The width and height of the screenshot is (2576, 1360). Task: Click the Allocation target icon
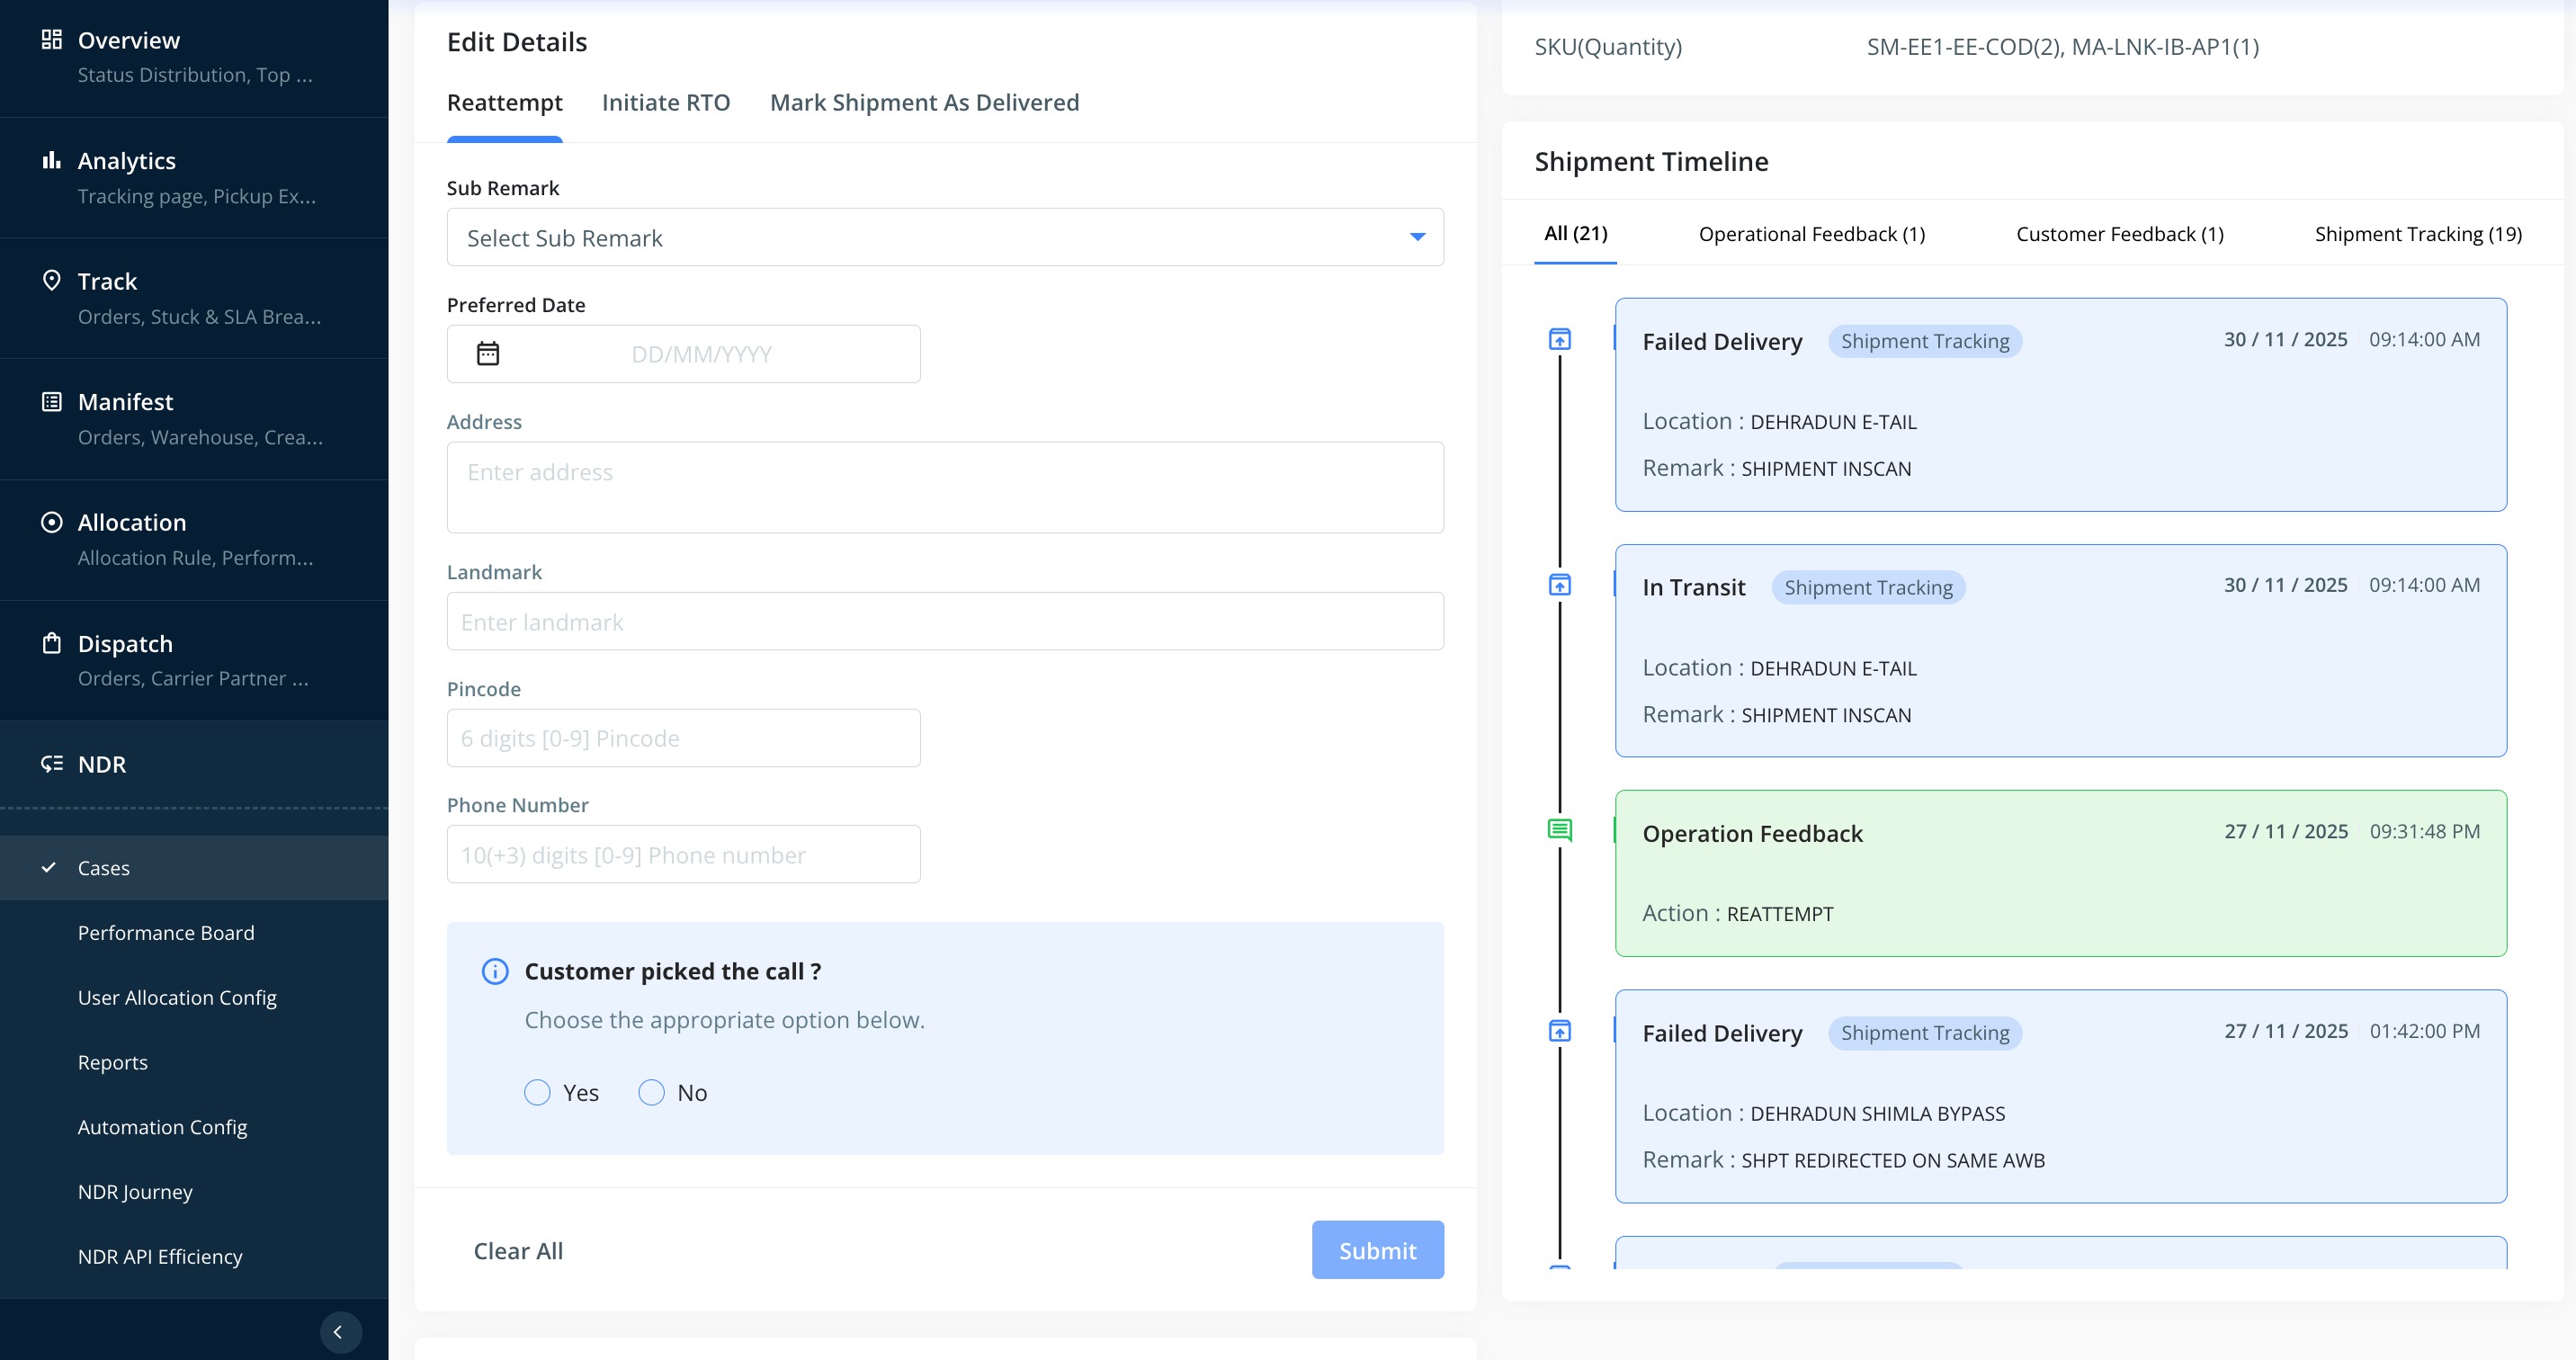pos(52,522)
